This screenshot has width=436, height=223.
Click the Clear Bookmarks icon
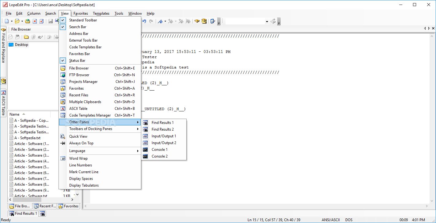188,21
